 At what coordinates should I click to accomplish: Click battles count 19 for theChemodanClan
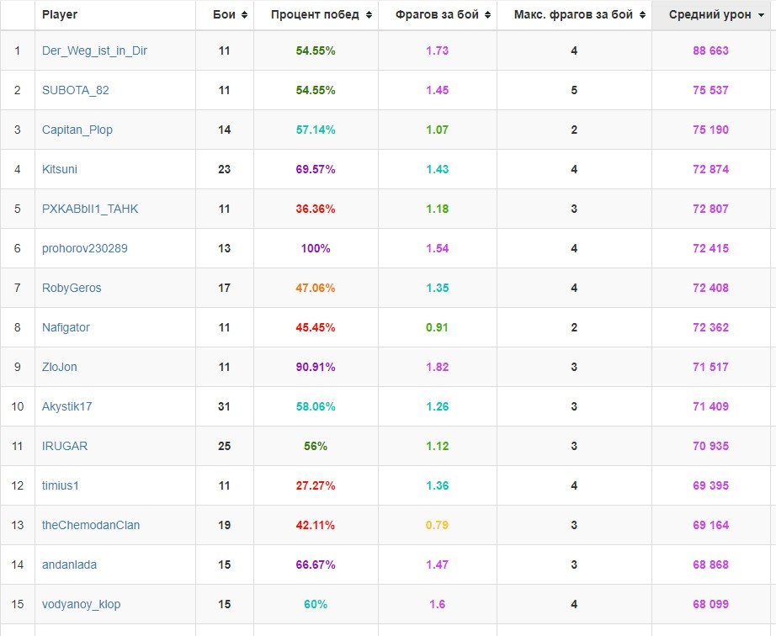(224, 526)
